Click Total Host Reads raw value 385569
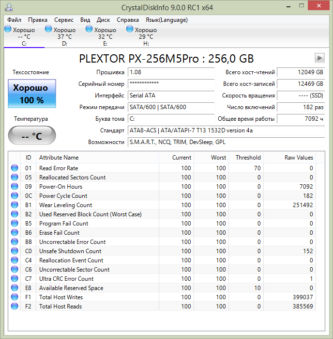333x339 pixels. tap(303, 307)
